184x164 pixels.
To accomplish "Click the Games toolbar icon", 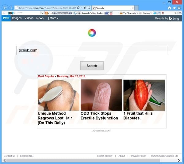I will 141,13.
